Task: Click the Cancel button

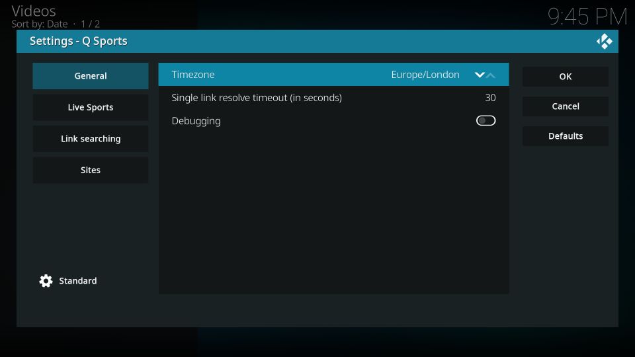Action: tap(566, 106)
